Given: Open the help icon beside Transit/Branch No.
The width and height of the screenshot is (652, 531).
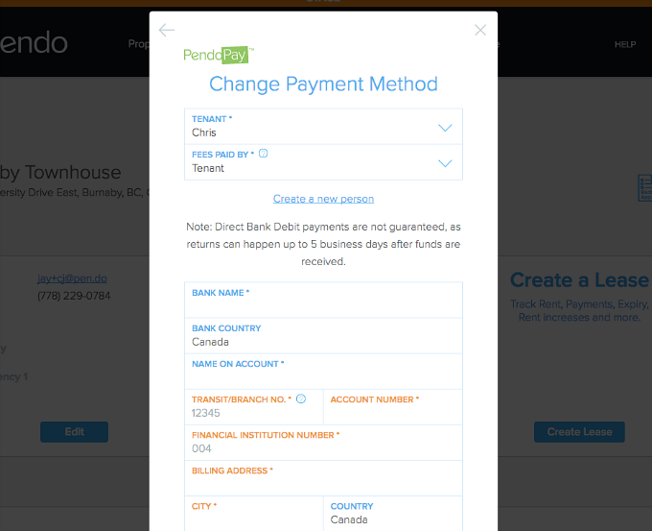Looking at the screenshot, I should 301,399.
